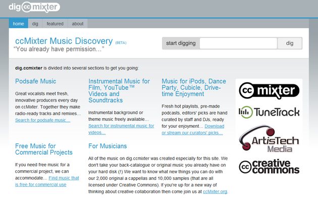Open the TuneTrack logo
This screenshot has width=318, height=201.
pyautogui.click(x=269, y=112)
